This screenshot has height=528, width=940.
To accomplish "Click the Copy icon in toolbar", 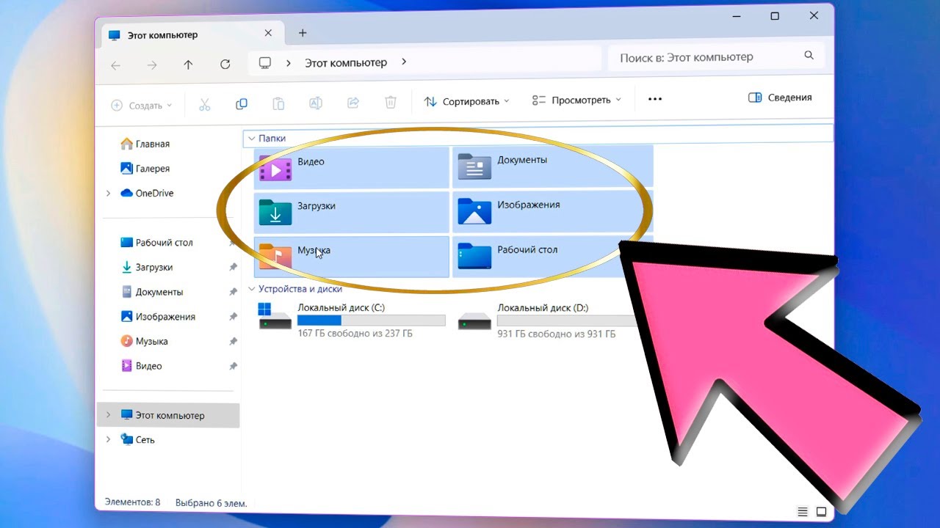I will pyautogui.click(x=242, y=104).
